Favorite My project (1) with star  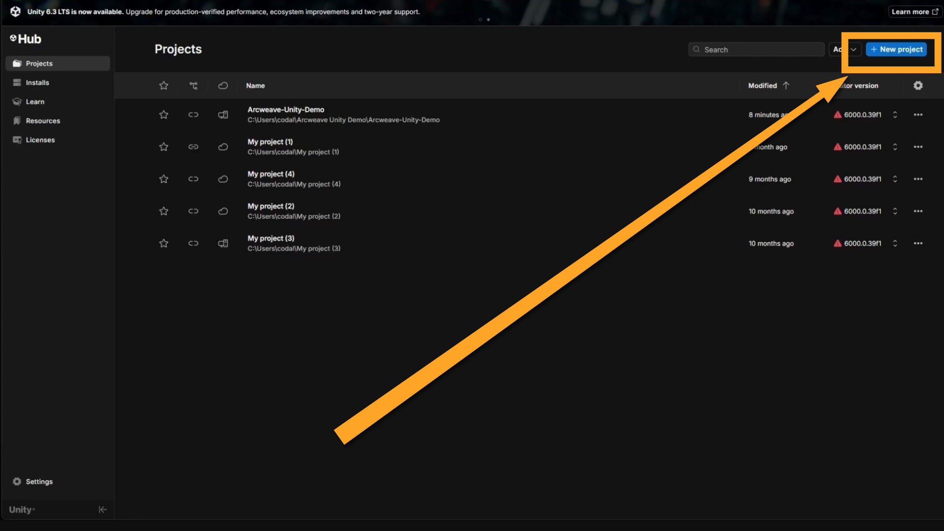point(164,147)
